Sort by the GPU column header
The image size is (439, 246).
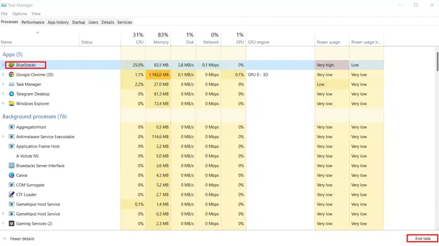234,38
